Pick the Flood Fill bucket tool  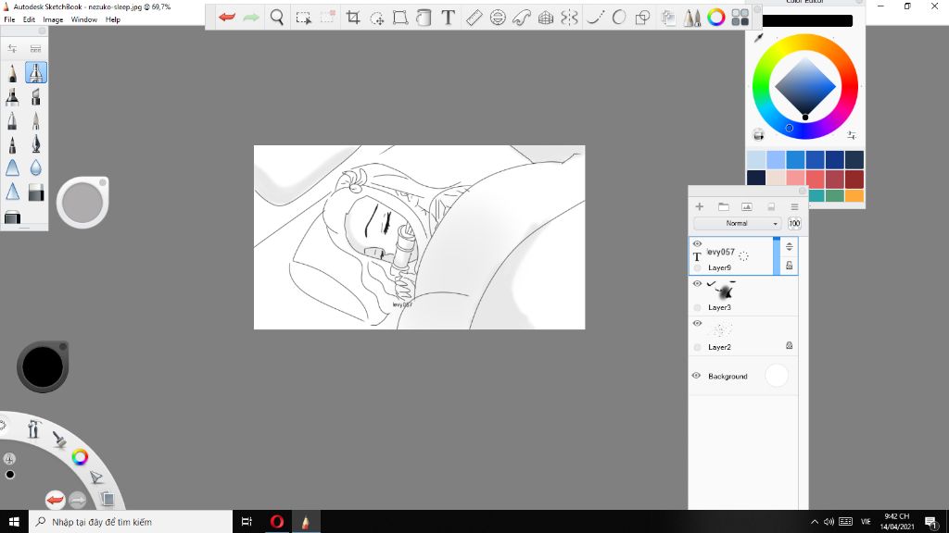[x=424, y=17]
